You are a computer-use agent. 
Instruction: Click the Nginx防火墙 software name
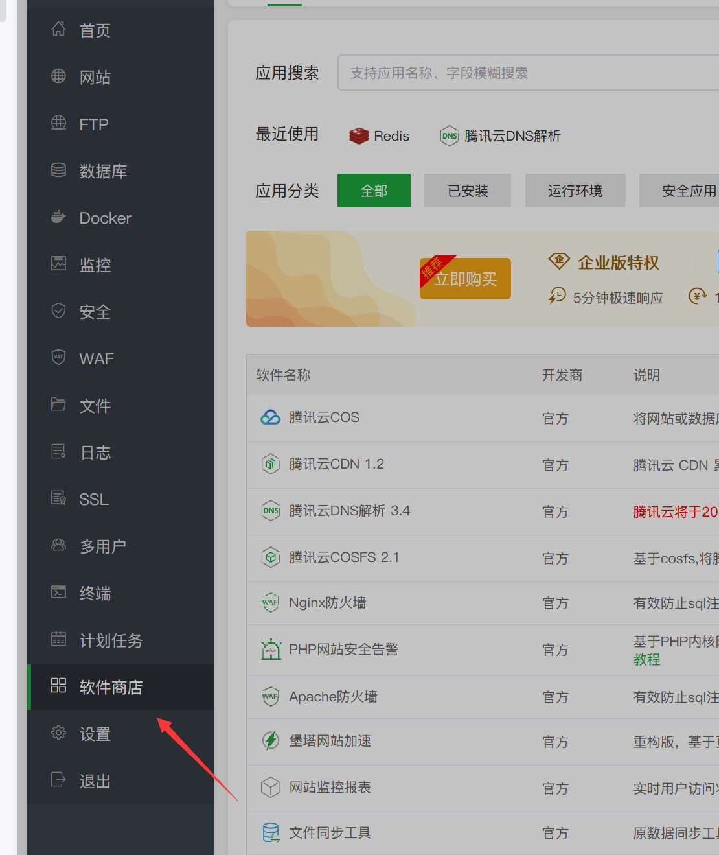tap(327, 603)
